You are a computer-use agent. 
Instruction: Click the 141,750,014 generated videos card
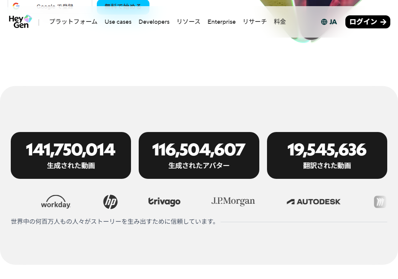[71, 155]
